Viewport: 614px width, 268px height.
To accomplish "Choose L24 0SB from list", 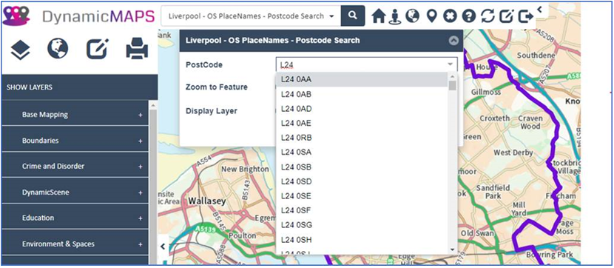I will click(x=362, y=167).
